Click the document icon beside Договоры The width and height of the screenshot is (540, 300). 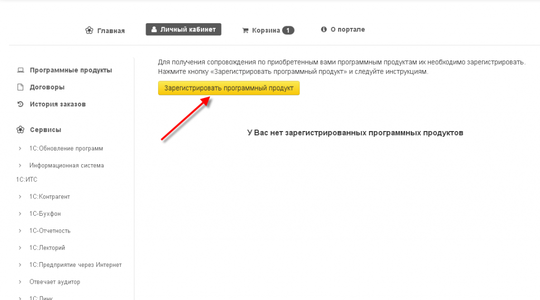point(21,87)
